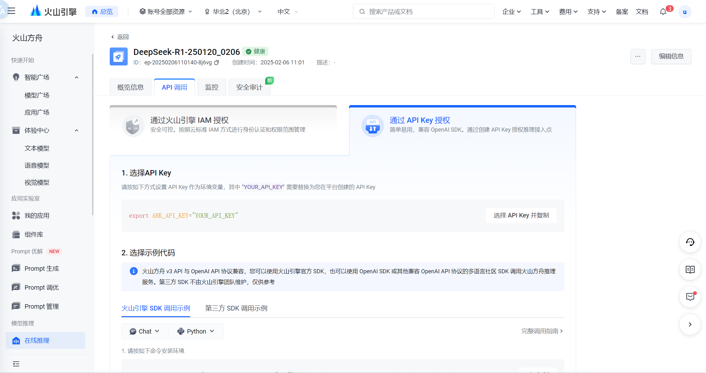Viewport: 706px width, 373px height.
Task: Click 选择 API Key 并复制 button
Action: tap(521, 216)
